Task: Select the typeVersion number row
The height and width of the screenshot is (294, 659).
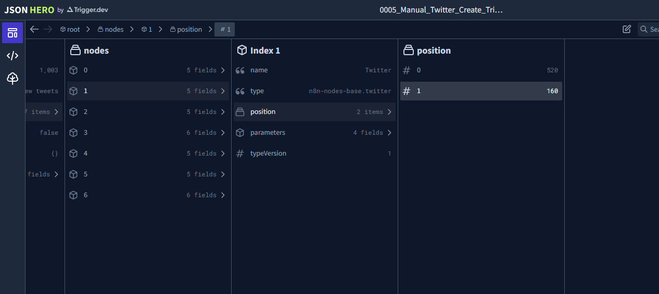Action: click(314, 154)
